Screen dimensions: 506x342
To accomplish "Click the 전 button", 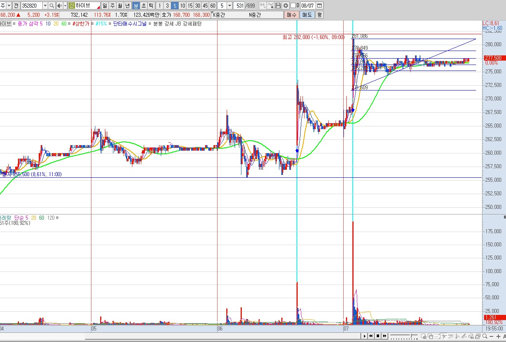I will tap(16, 6).
